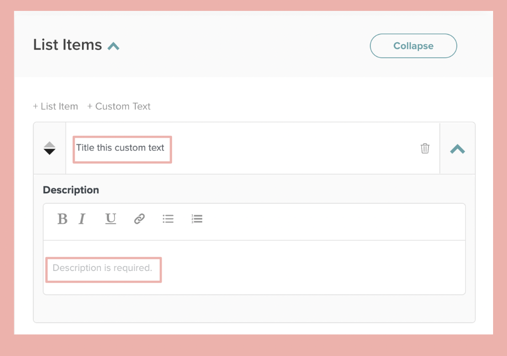Click the Description label
Screen dimensions: 507x356
point(71,190)
